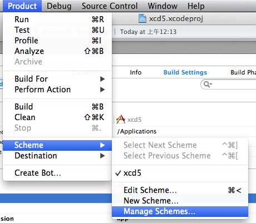Expand the Perform Action submenu
This screenshot has width=256, height=223.
[57, 90]
